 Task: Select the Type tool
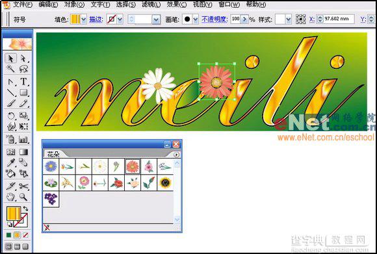tap(23, 81)
